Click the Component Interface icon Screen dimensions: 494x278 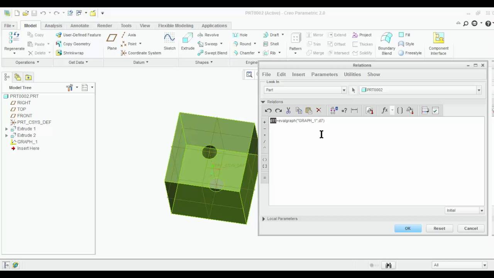[x=438, y=38]
